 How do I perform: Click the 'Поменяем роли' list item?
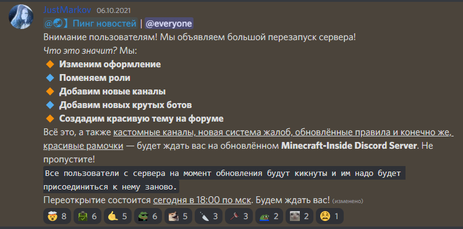click(95, 78)
